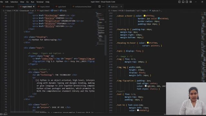Open the File menu
Viewport: 206px width, 116px height.
[2, 2]
